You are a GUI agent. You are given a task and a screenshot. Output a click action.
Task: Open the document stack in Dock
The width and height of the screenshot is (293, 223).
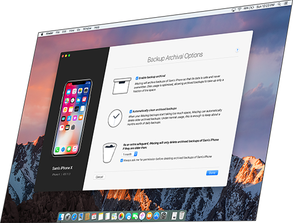(174, 215)
